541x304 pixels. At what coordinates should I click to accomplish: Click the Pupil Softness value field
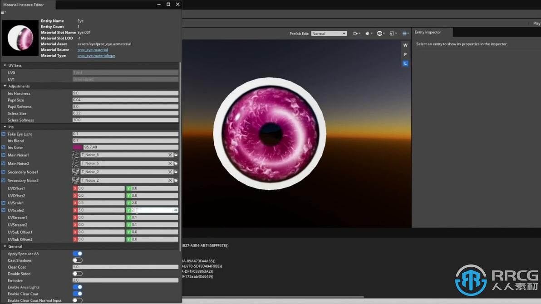(x=125, y=107)
